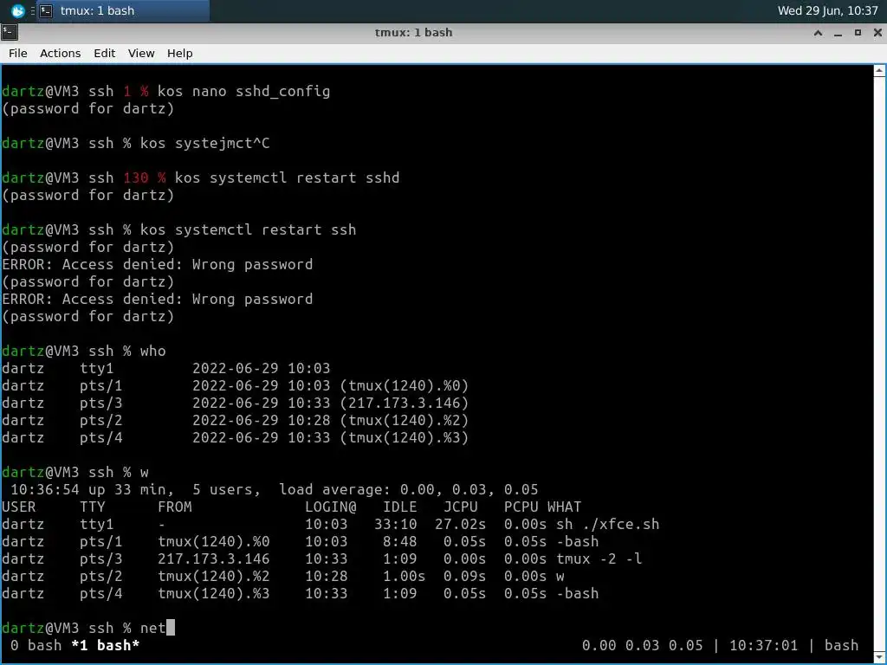Click the current prompt input 'net'
Viewport: 887px width, 665px height.
coord(152,628)
